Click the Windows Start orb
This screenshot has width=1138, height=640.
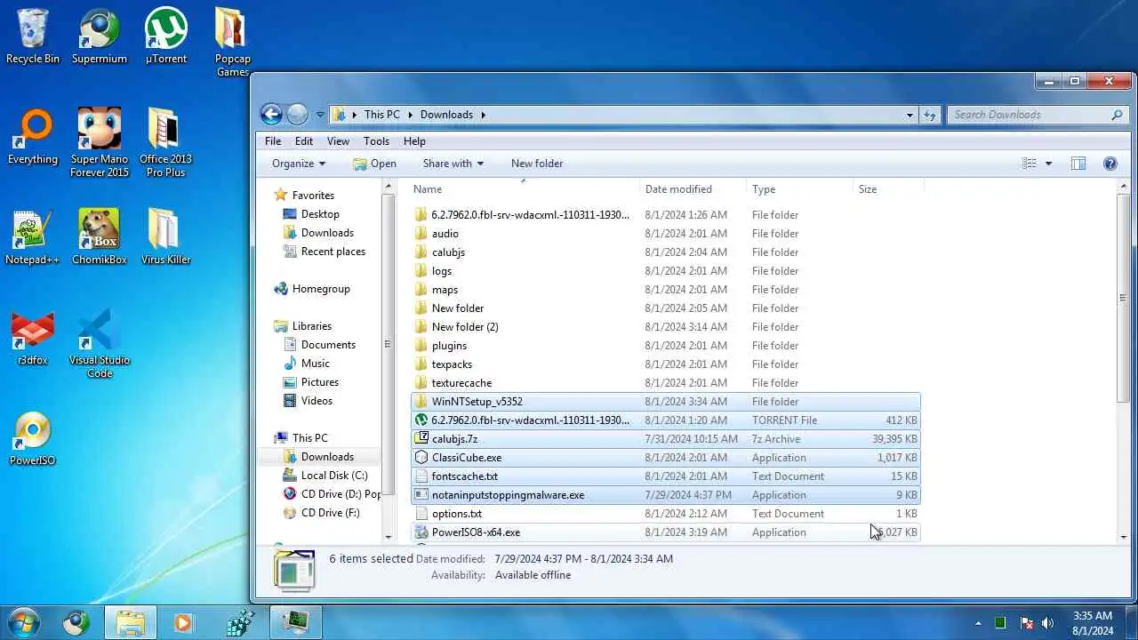24,622
